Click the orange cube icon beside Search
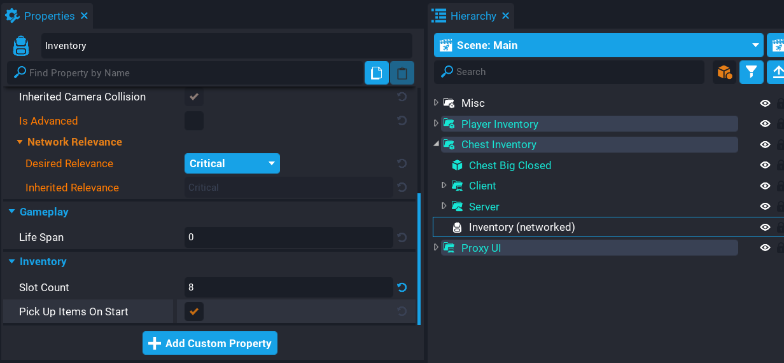This screenshot has height=363, width=784. (x=725, y=72)
